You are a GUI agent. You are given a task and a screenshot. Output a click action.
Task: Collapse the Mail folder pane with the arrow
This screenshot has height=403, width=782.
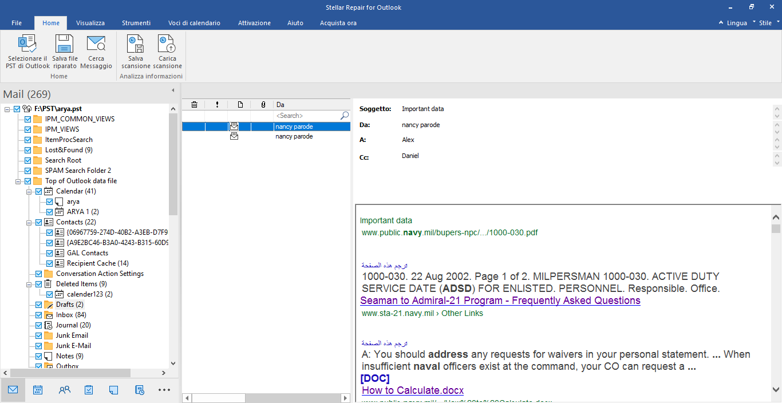click(x=173, y=90)
